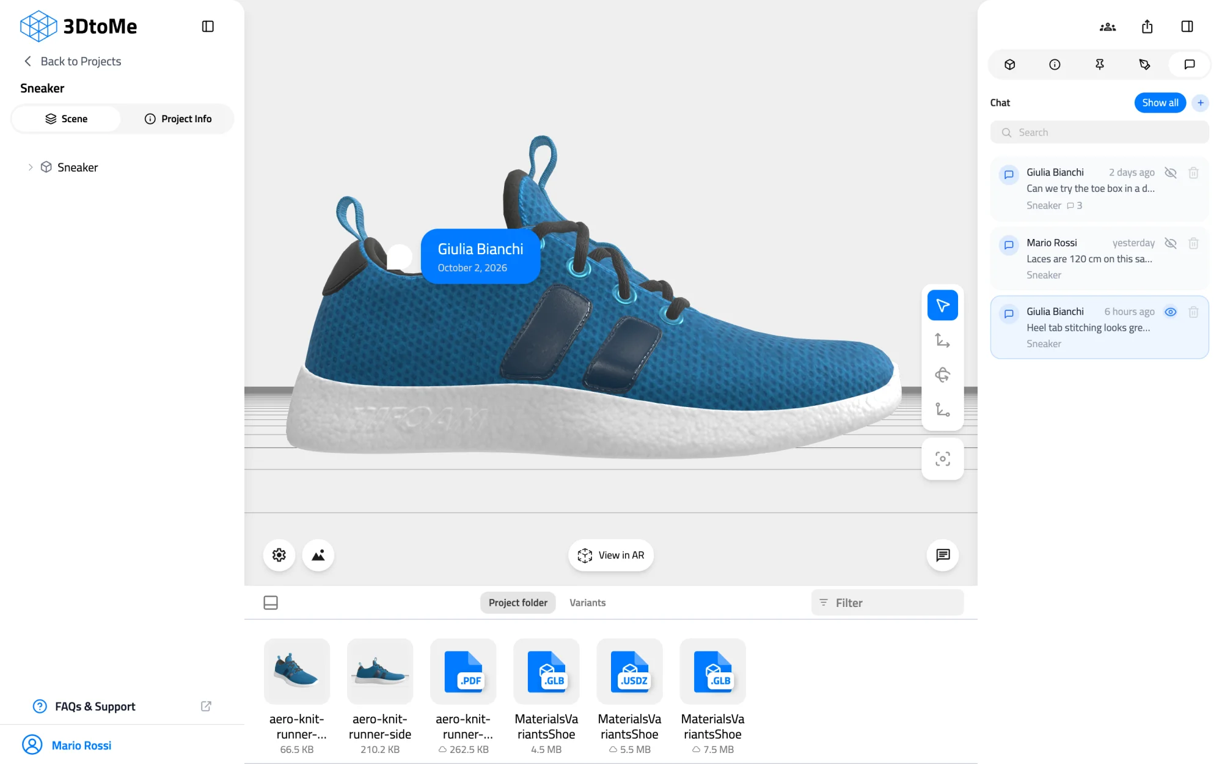
Task: Choose the scale axis tool
Action: click(x=943, y=410)
